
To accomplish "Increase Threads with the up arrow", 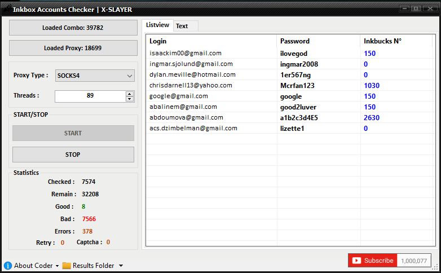I will 130,94.
